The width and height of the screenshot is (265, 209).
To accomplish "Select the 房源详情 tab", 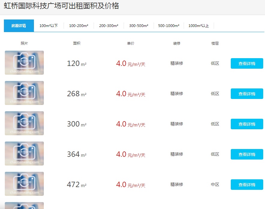I will (19, 26).
